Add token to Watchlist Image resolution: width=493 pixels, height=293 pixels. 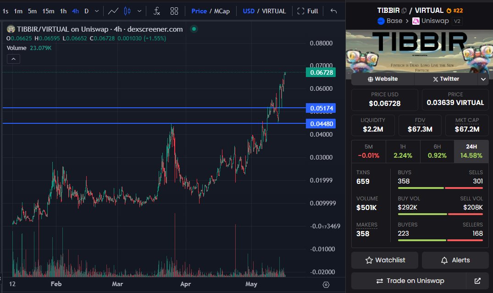coord(385,260)
